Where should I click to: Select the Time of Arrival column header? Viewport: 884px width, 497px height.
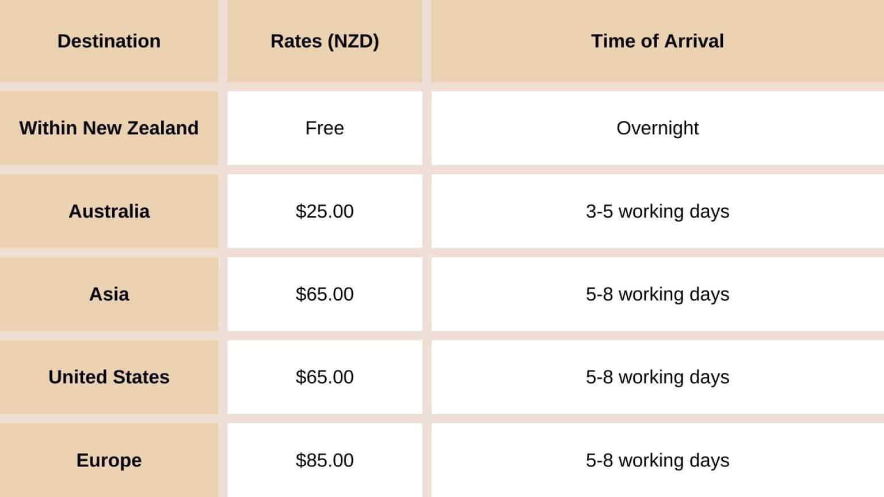657,41
